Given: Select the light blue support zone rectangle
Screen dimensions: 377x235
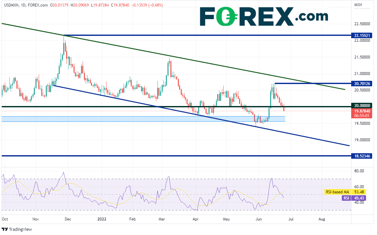Looking at the screenshot, I should pos(143,119).
